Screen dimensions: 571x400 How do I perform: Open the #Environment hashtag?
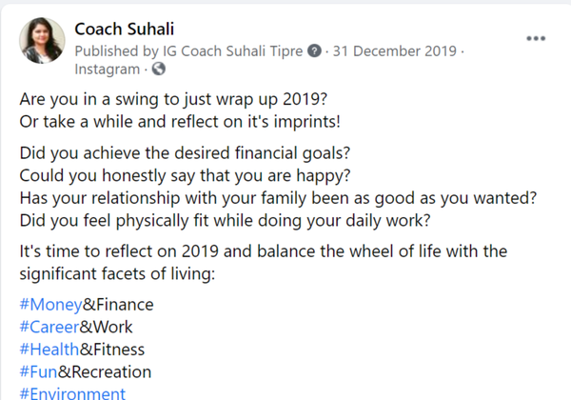coord(71,392)
